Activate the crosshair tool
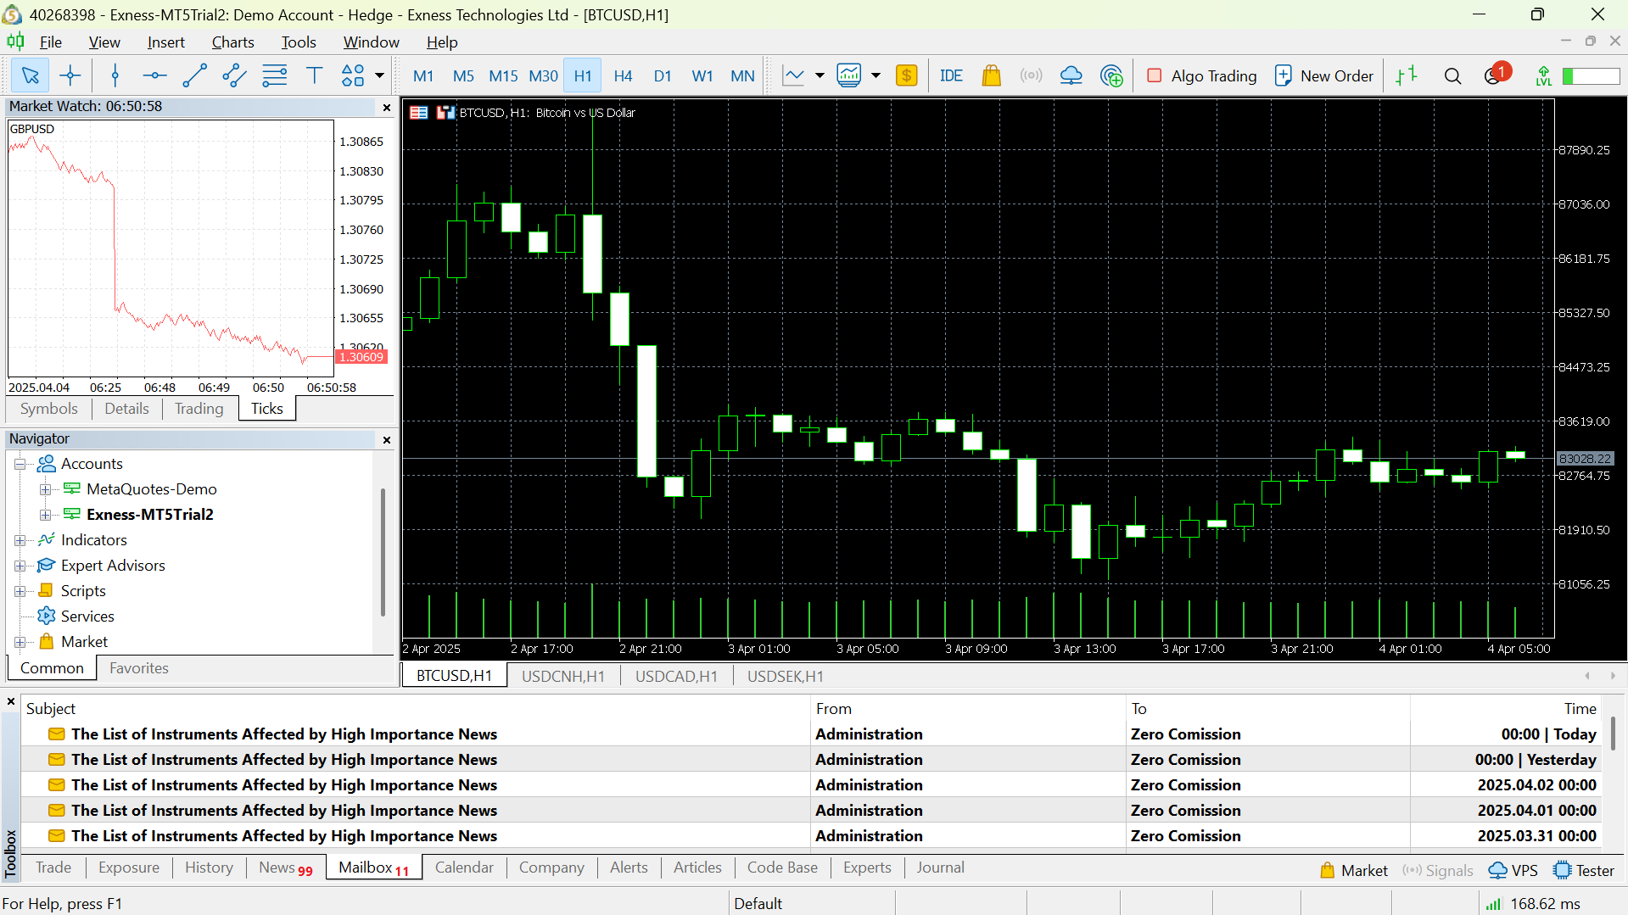 pos(70,76)
